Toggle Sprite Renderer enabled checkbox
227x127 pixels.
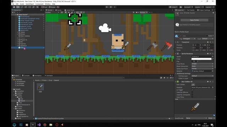click(180, 54)
